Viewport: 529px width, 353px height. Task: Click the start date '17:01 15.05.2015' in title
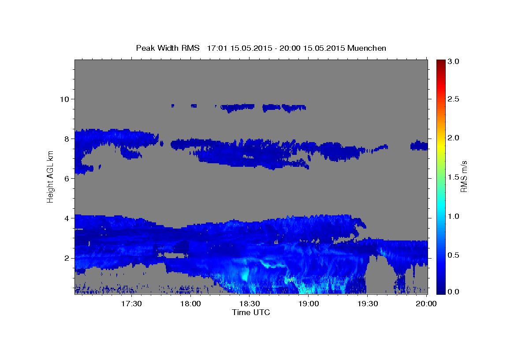pyautogui.click(x=238, y=48)
